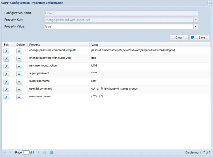
Task: Select the root value cell
Action: tap(94, 81)
